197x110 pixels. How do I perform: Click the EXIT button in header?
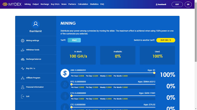(177, 5)
